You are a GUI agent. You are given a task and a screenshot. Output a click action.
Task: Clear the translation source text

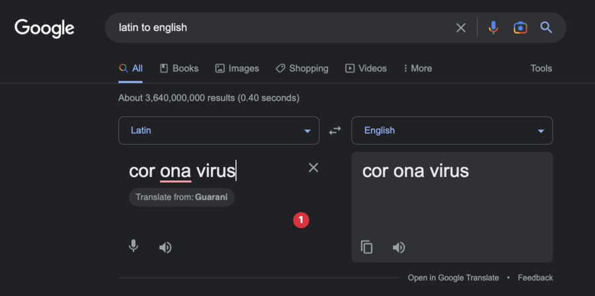(x=313, y=168)
